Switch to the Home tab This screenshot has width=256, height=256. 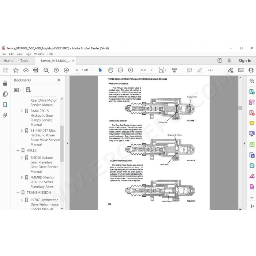8,61
